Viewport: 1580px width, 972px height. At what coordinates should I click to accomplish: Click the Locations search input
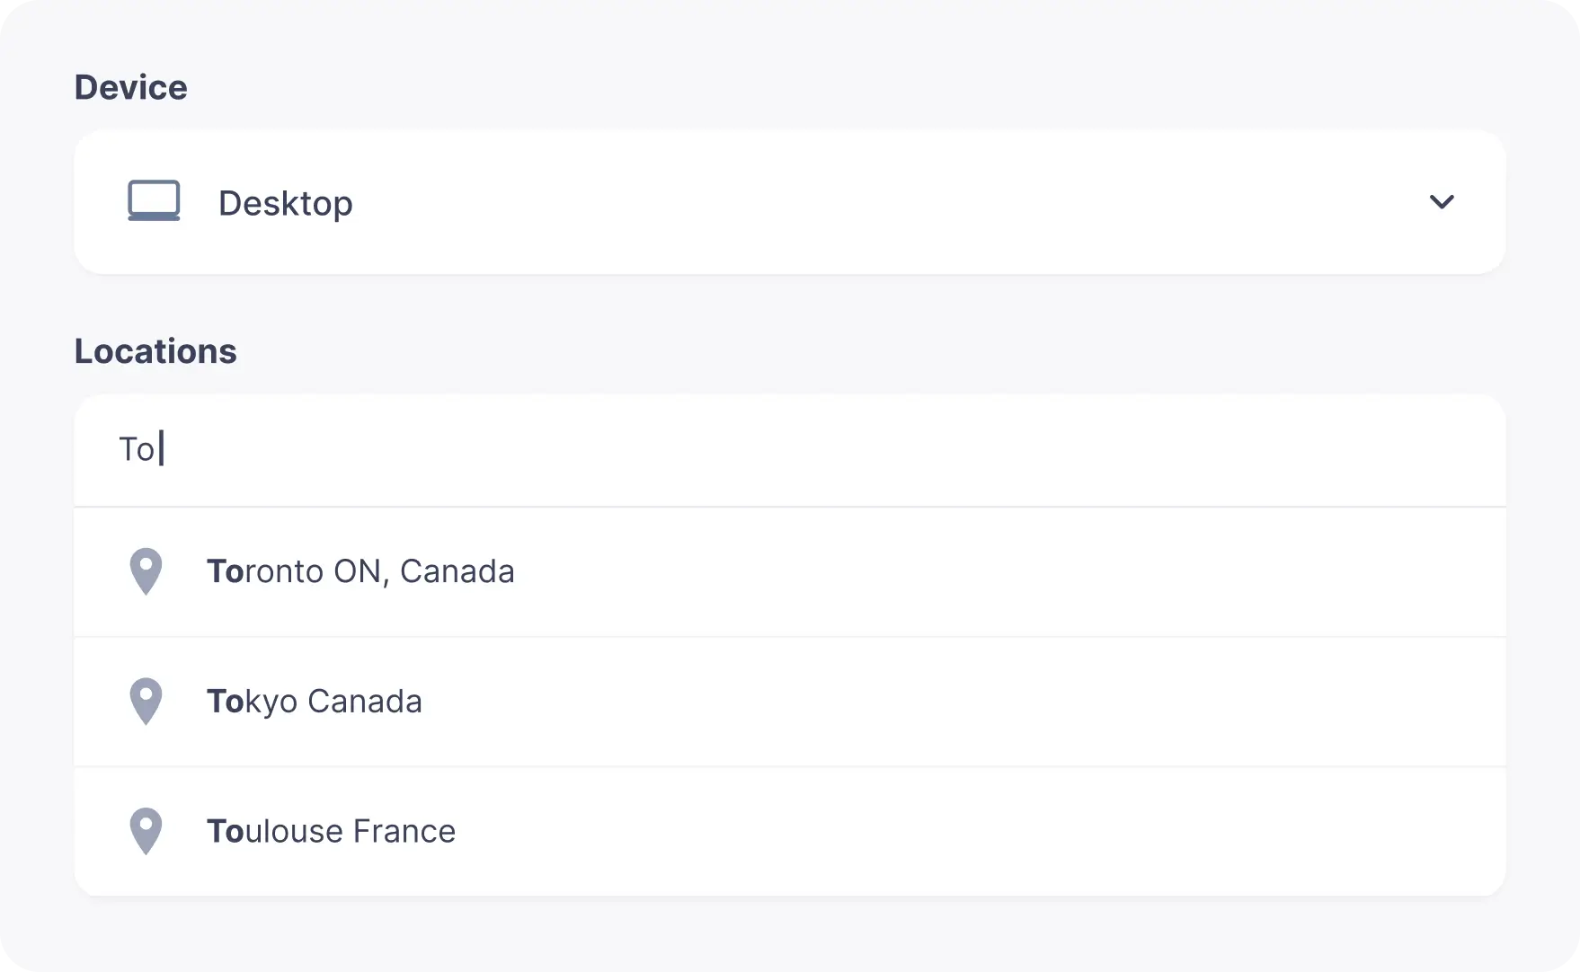[539, 449]
